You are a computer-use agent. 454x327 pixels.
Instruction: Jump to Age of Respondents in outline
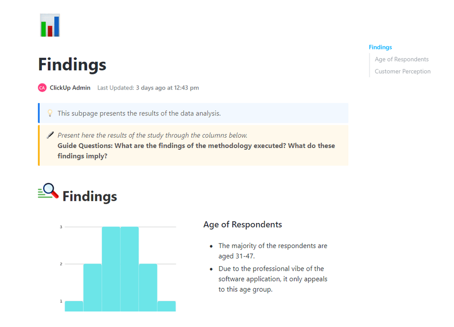401,59
